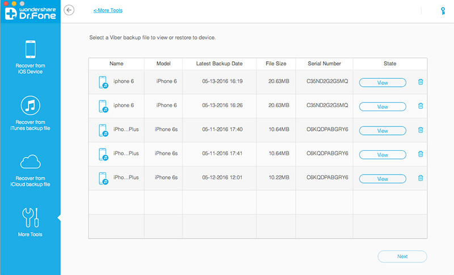454x275 pixels.
Task: Select Recover from iTunes backup music icon
Action: tap(31, 105)
